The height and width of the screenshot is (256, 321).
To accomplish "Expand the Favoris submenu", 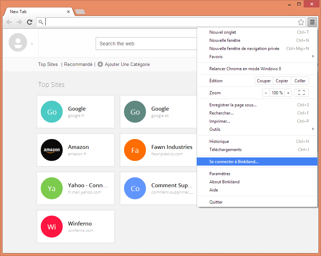I will point(257,57).
